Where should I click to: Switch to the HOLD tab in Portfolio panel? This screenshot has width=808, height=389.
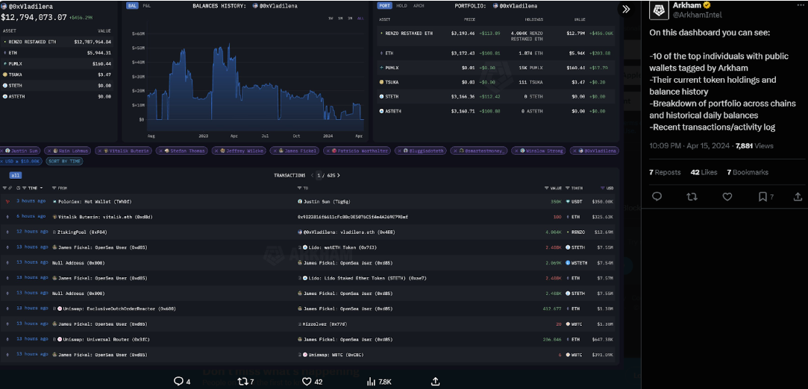coord(402,6)
